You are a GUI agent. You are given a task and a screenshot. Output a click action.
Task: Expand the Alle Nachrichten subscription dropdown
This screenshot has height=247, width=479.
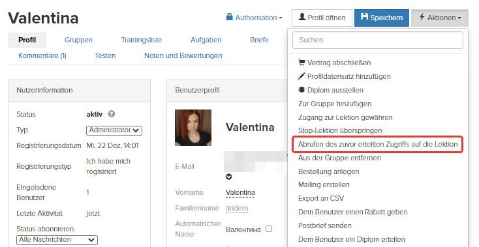(x=57, y=240)
